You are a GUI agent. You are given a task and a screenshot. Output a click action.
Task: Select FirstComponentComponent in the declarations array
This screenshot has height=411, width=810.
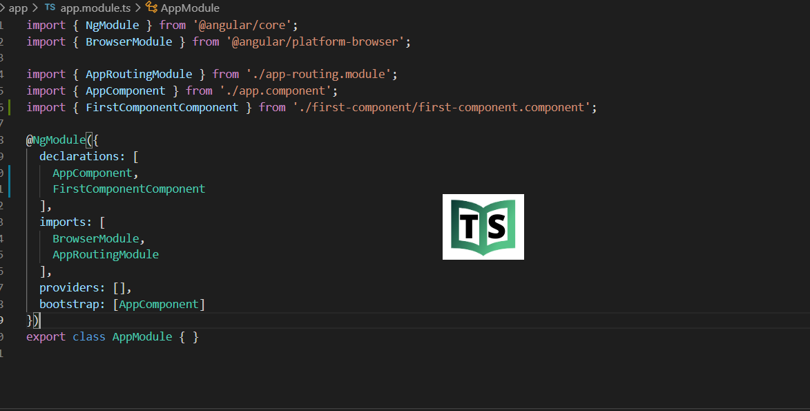pyautogui.click(x=128, y=189)
